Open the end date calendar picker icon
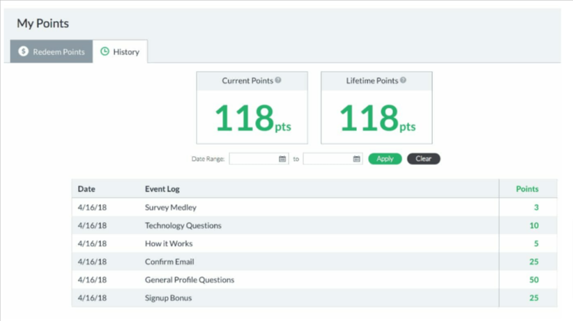The image size is (573, 321). (x=357, y=159)
